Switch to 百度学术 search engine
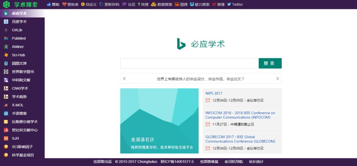Viewport: 357px width, 166px height. (19, 22)
